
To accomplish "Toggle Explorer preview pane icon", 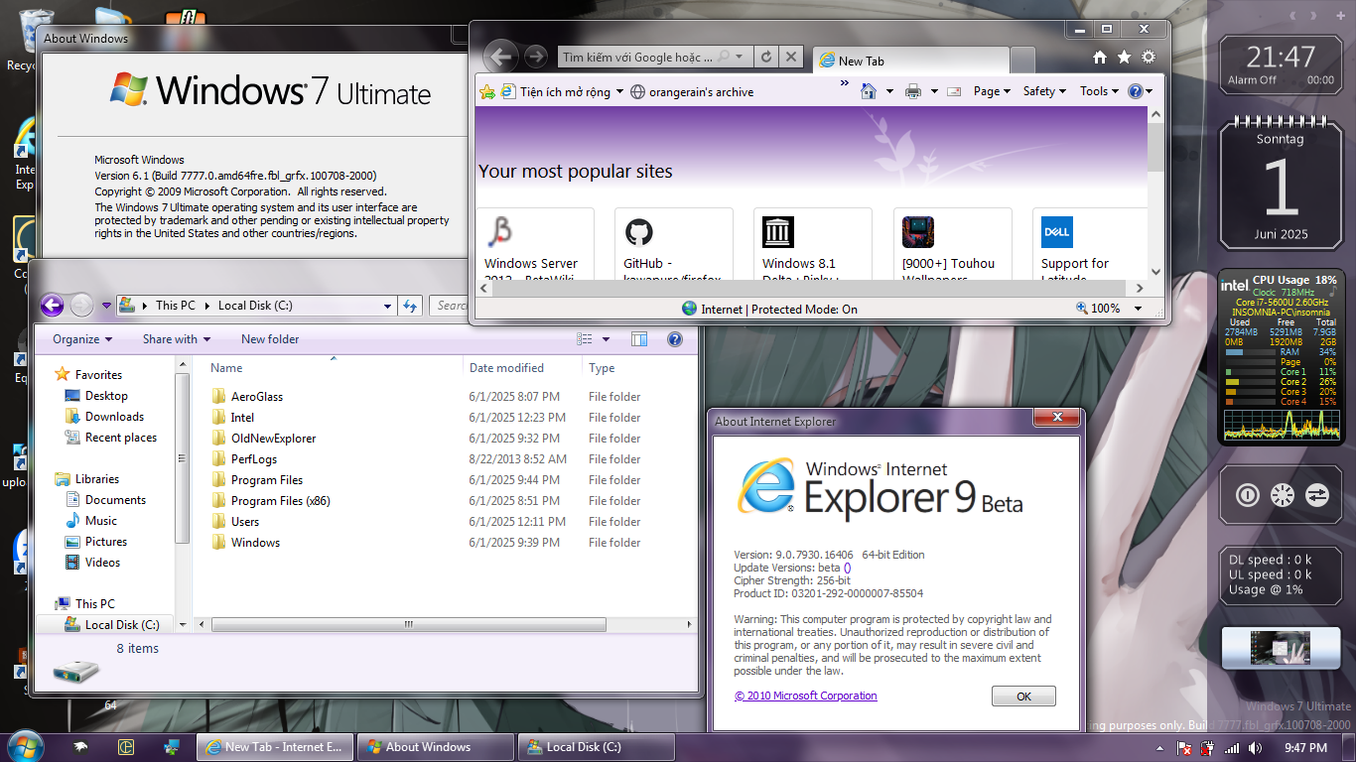I will (638, 339).
